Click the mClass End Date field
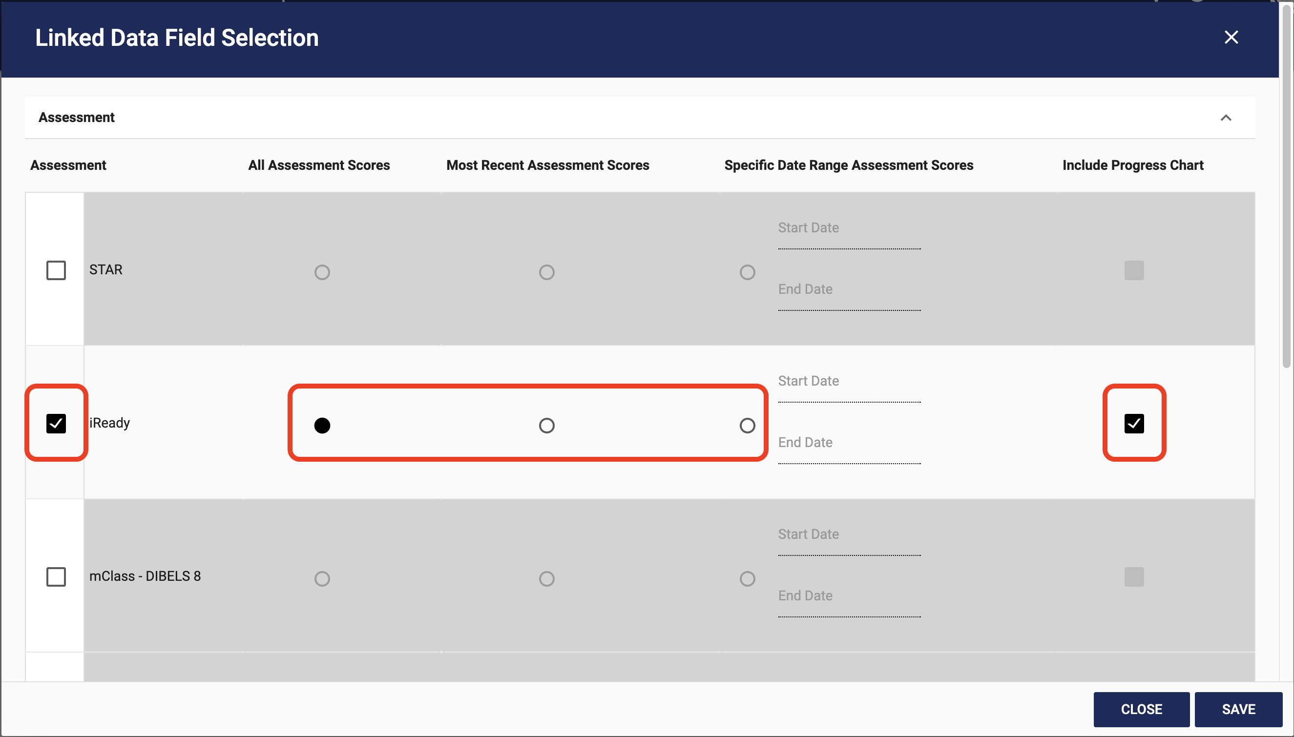This screenshot has width=1294, height=737. click(849, 606)
